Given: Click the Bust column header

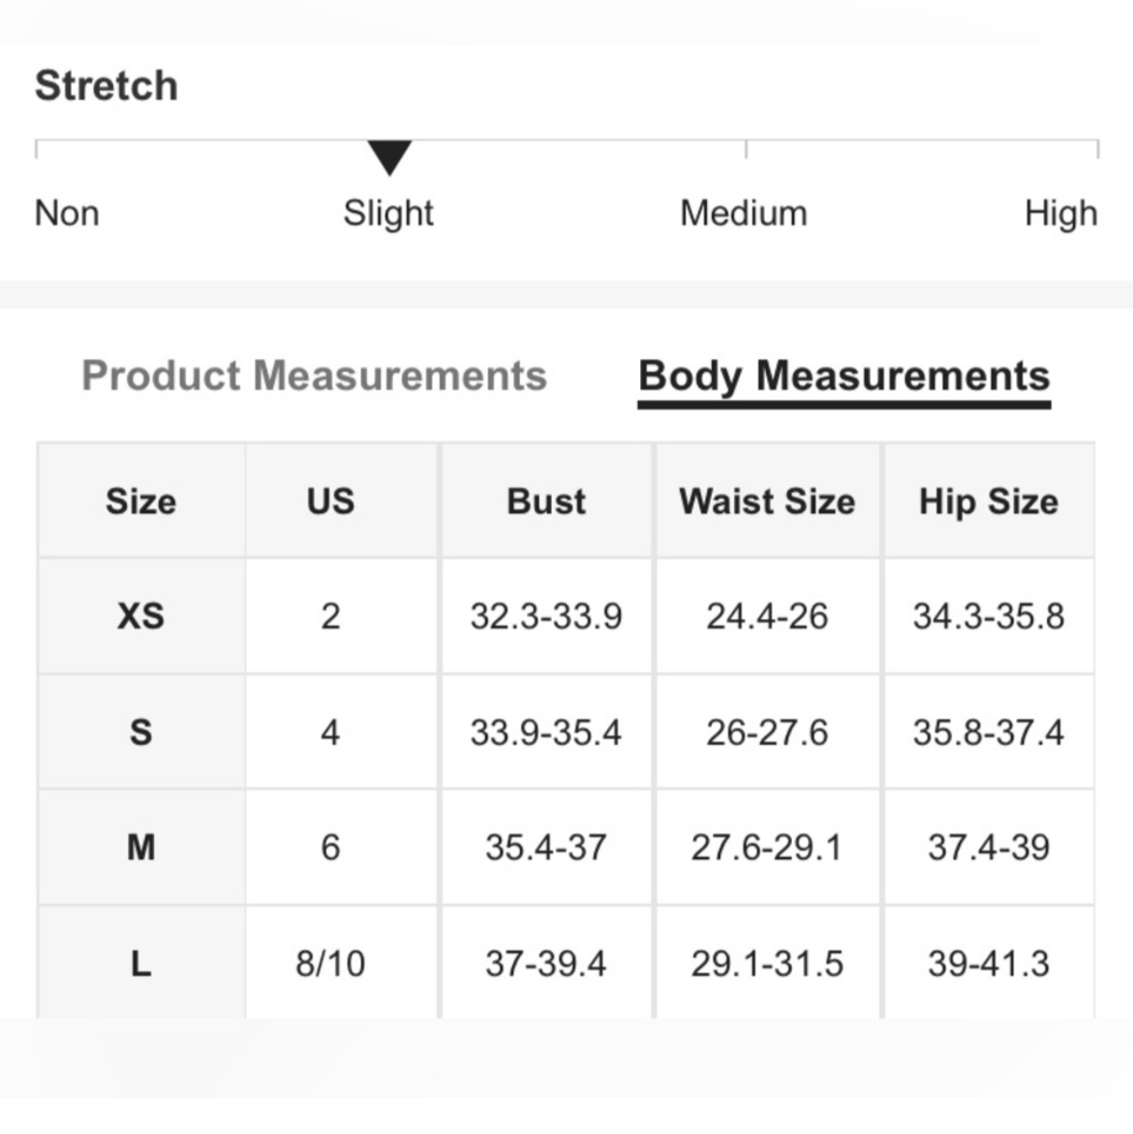Looking at the screenshot, I should click(546, 501).
